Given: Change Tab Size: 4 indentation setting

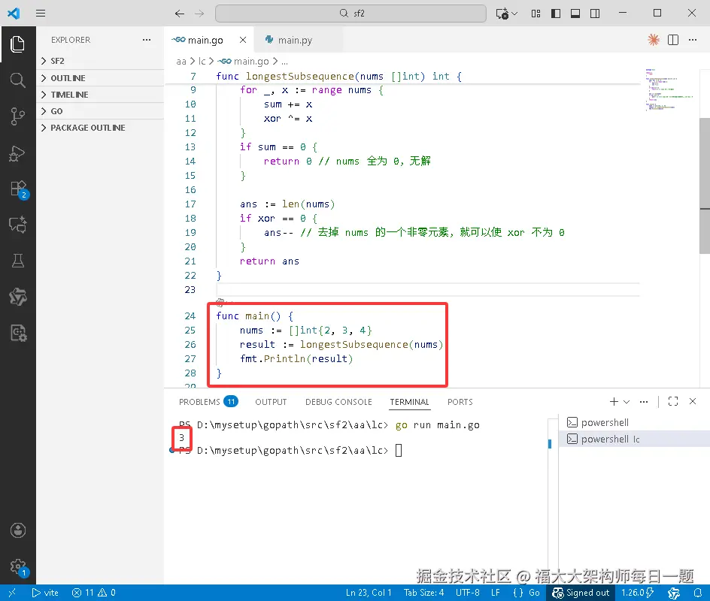Looking at the screenshot, I should coord(424,593).
